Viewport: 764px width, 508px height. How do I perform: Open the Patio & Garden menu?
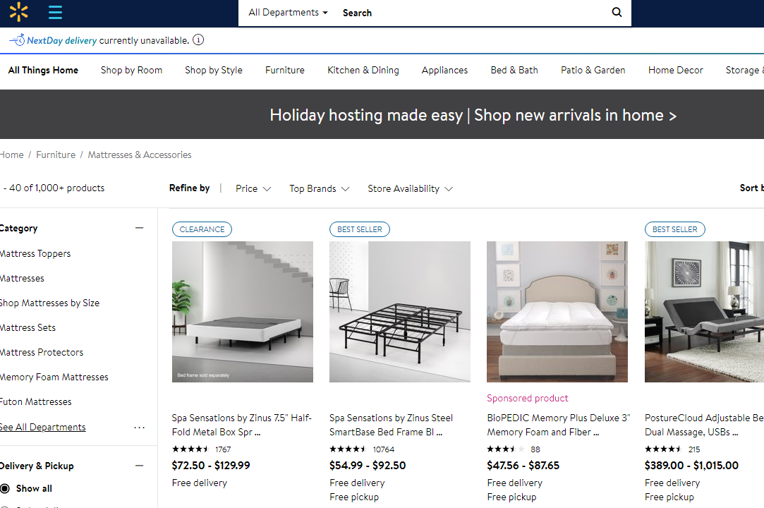coord(593,70)
